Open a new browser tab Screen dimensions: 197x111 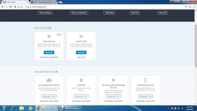coord(60,2)
